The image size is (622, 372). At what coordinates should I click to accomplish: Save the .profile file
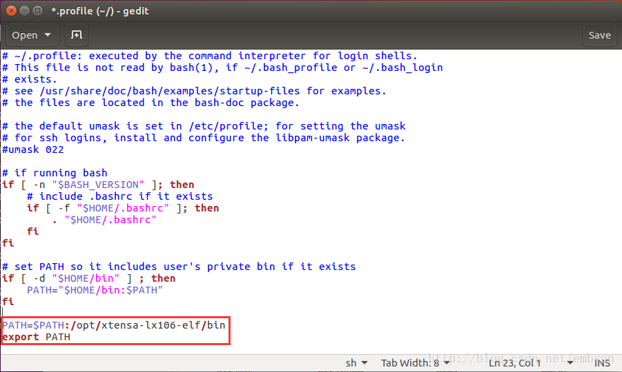tap(599, 35)
